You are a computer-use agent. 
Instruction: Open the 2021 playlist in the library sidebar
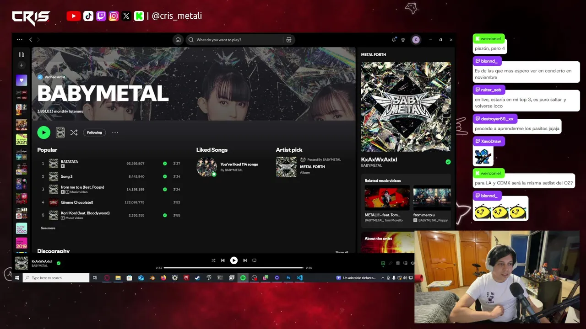[x=22, y=139]
